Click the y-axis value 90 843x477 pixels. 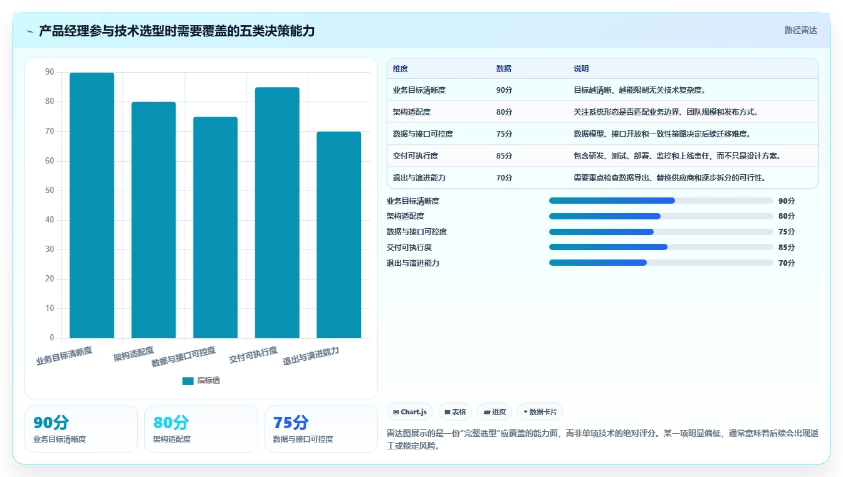(x=50, y=72)
